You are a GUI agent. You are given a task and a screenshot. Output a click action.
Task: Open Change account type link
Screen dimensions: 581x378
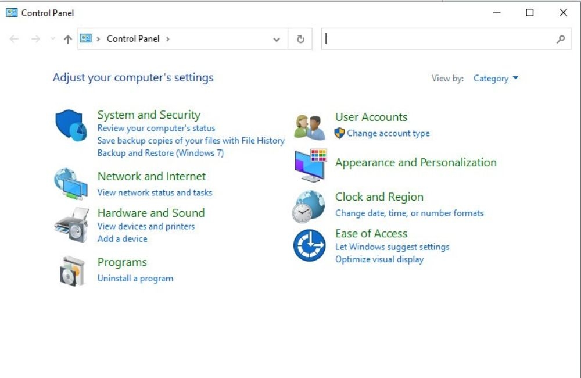(388, 133)
